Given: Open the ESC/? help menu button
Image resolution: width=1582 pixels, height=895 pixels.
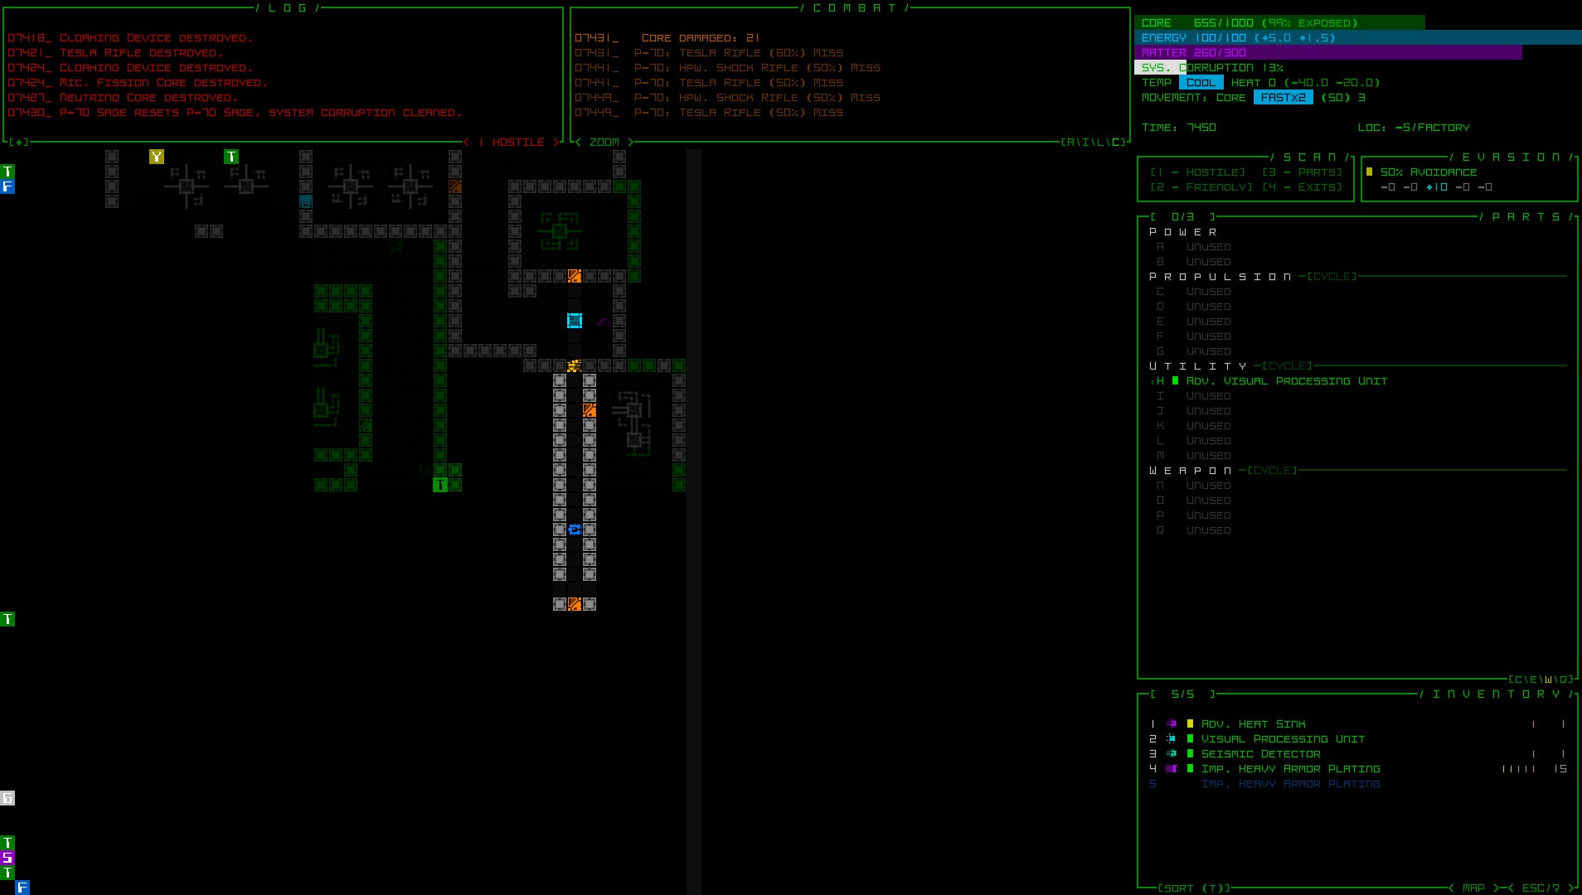Looking at the screenshot, I should pos(1541,888).
